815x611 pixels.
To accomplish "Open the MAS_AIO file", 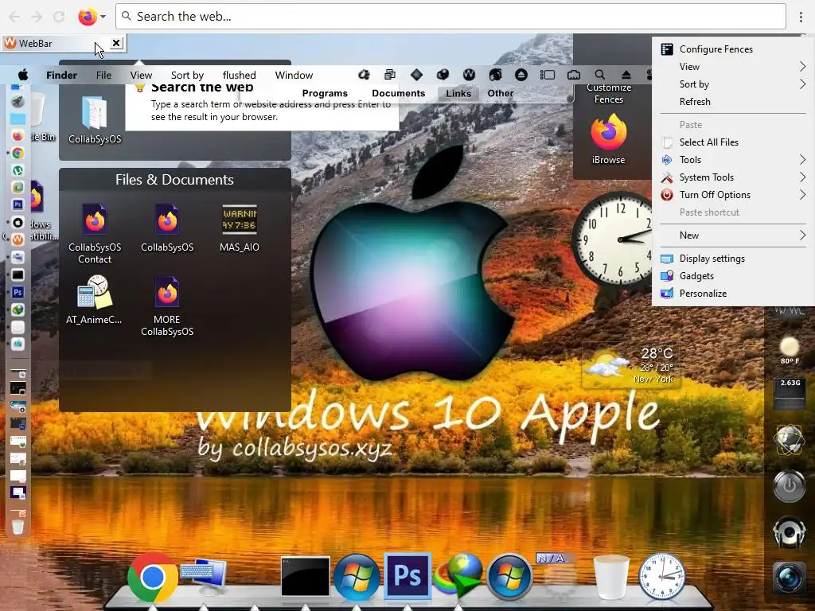I will pyautogui.click(x=239, y=228).
